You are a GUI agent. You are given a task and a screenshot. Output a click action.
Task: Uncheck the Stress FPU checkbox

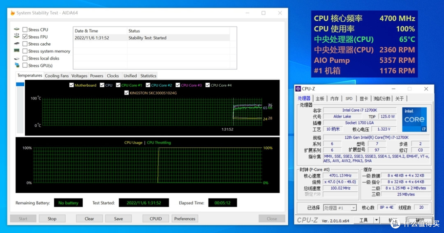25,37
